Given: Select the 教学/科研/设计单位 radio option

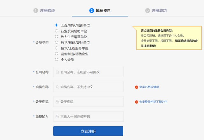Looking at the screenshot, I should [x=56, y=42].
